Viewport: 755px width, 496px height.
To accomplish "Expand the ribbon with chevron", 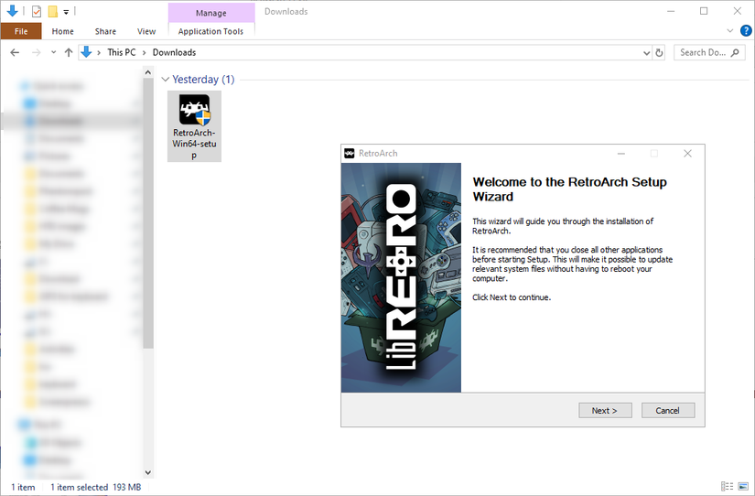I will pos(730,31).
